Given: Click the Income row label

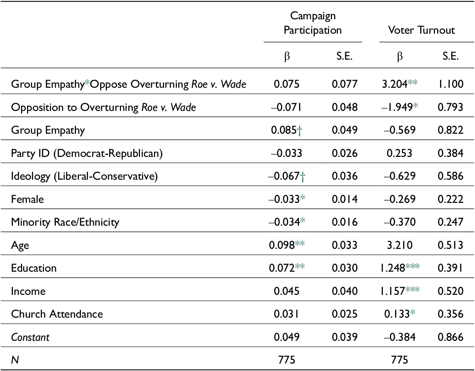Looking at the screenshot, I should click(x=28, y=291).
